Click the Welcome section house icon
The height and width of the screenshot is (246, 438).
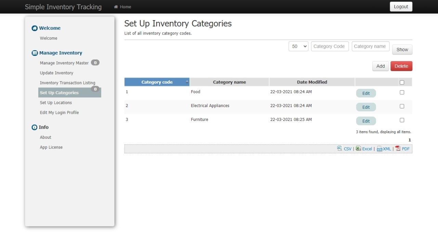[x=35, y=28]
